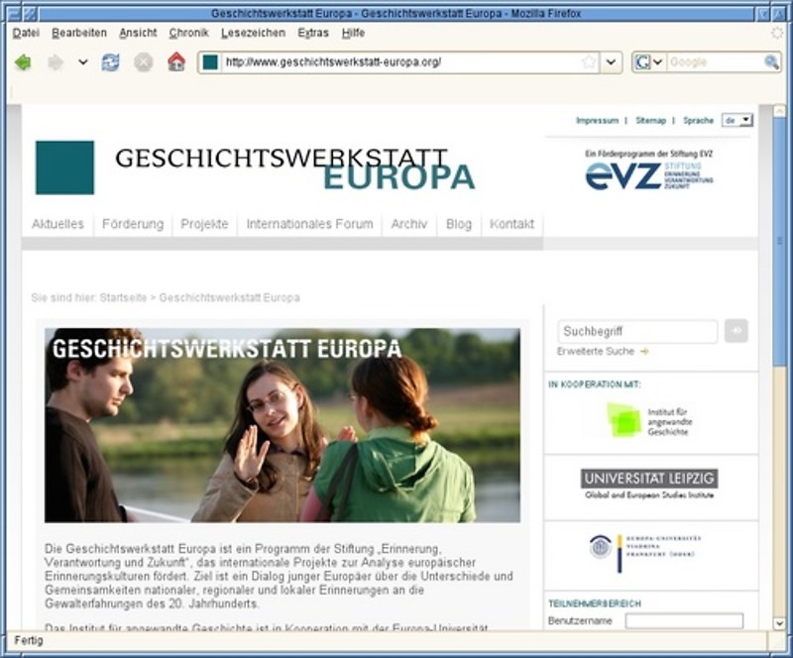
Task: Open the Extras menu
Action: click(313, 33)
